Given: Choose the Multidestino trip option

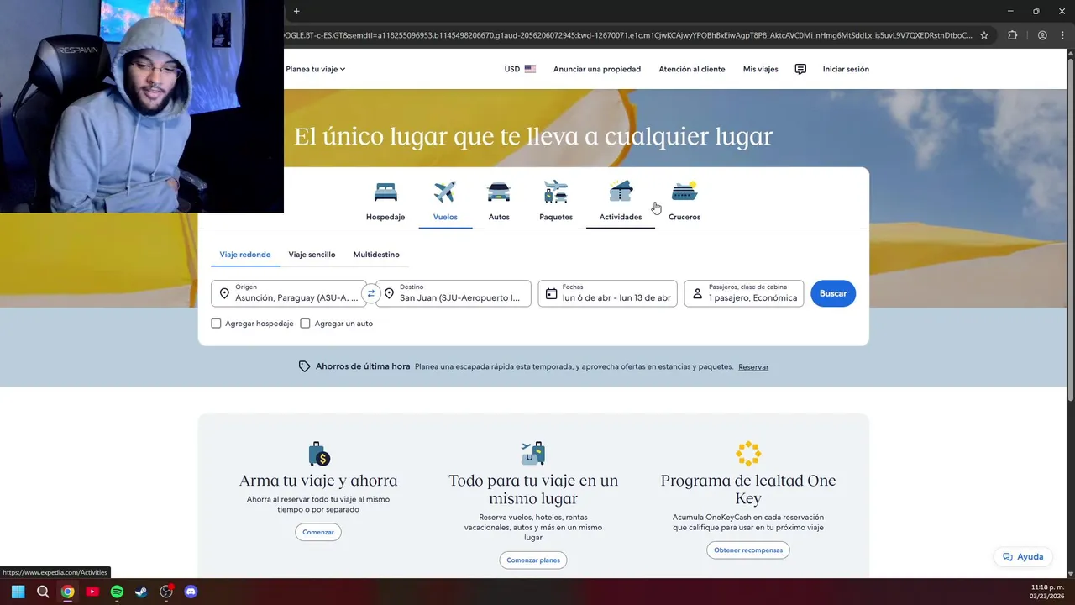Looking at the screenshot, I should [376, 255].
